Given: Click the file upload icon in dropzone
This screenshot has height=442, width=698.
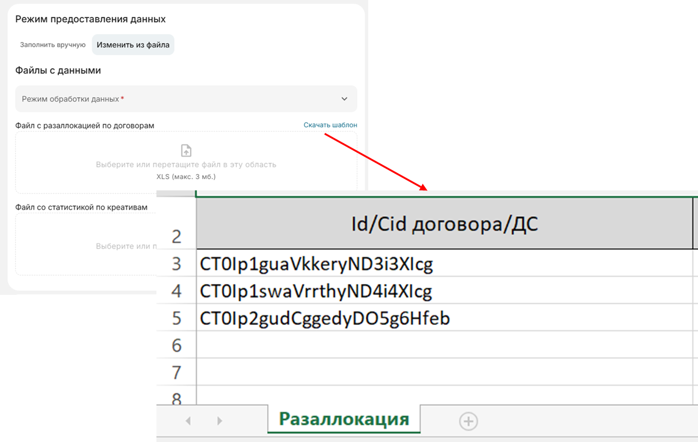Looking at the screenshot, I should pos(186,151).
